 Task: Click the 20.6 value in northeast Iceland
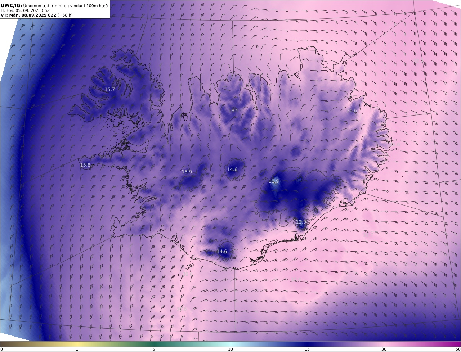352,110
